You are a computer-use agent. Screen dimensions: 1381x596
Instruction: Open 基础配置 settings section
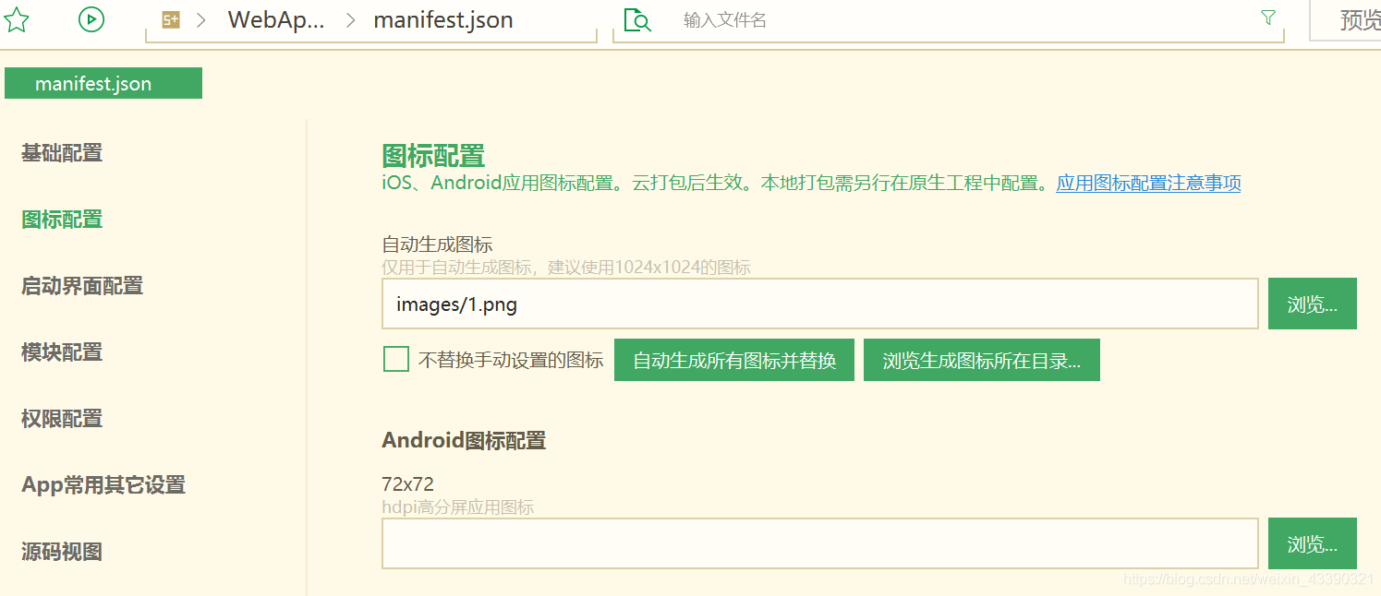point(62,153)
